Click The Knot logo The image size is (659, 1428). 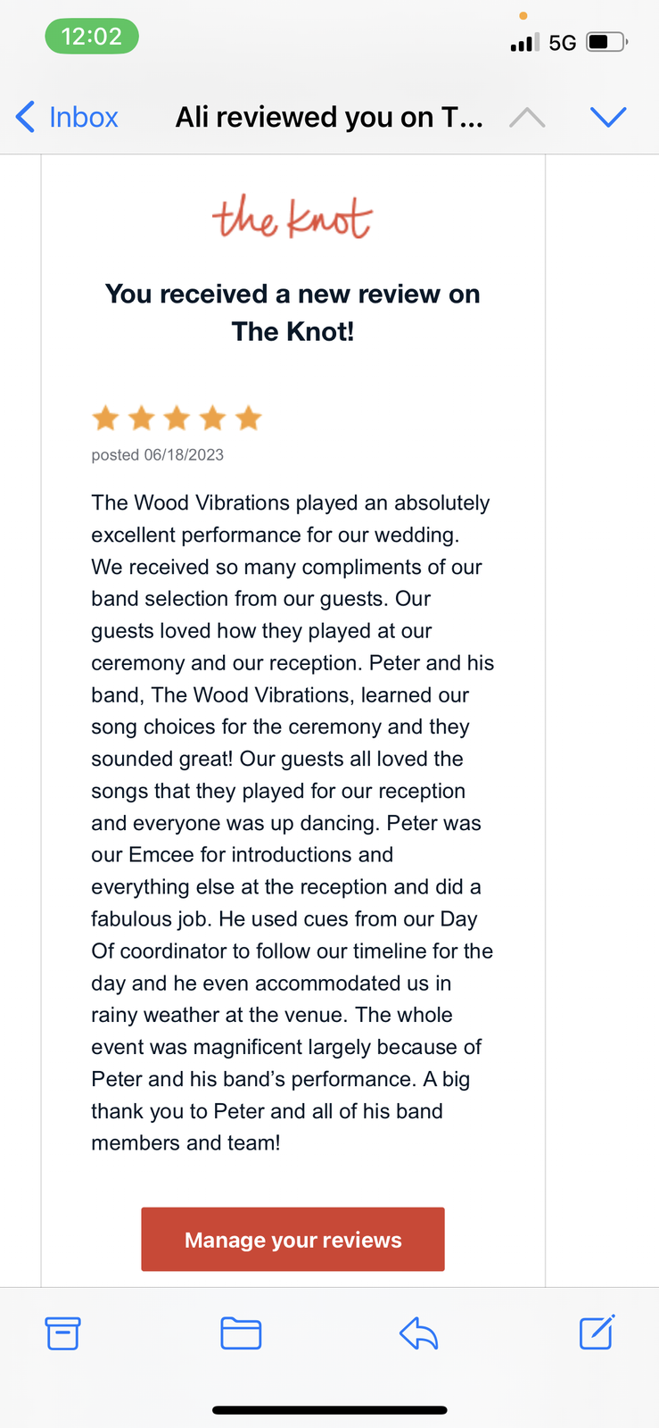click(x=292, y=218)
